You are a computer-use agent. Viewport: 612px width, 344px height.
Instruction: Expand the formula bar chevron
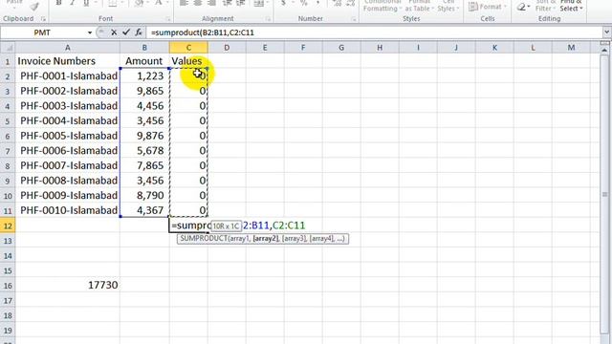pos(606,32)
